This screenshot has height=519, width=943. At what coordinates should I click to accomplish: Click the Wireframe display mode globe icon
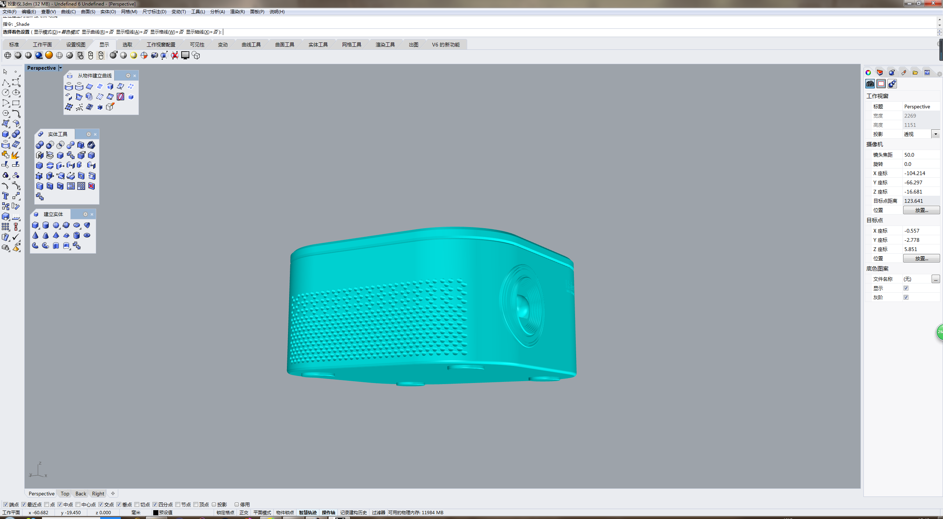[x=8, y=55]
